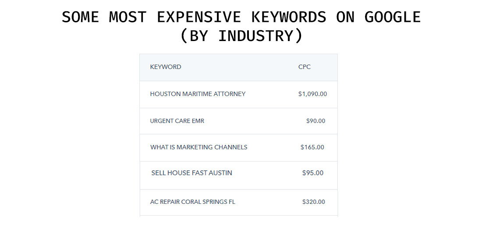This screenshot has width=482, height=227.
Task: Select the Sell House Fast Austin keyword
Action: pyautogui.click(x=191, y=173)
